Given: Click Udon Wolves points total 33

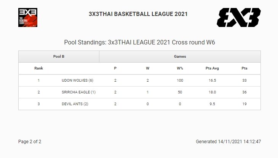Looking at the screenshot, I should pyautogui.click(x=244, y=81).
